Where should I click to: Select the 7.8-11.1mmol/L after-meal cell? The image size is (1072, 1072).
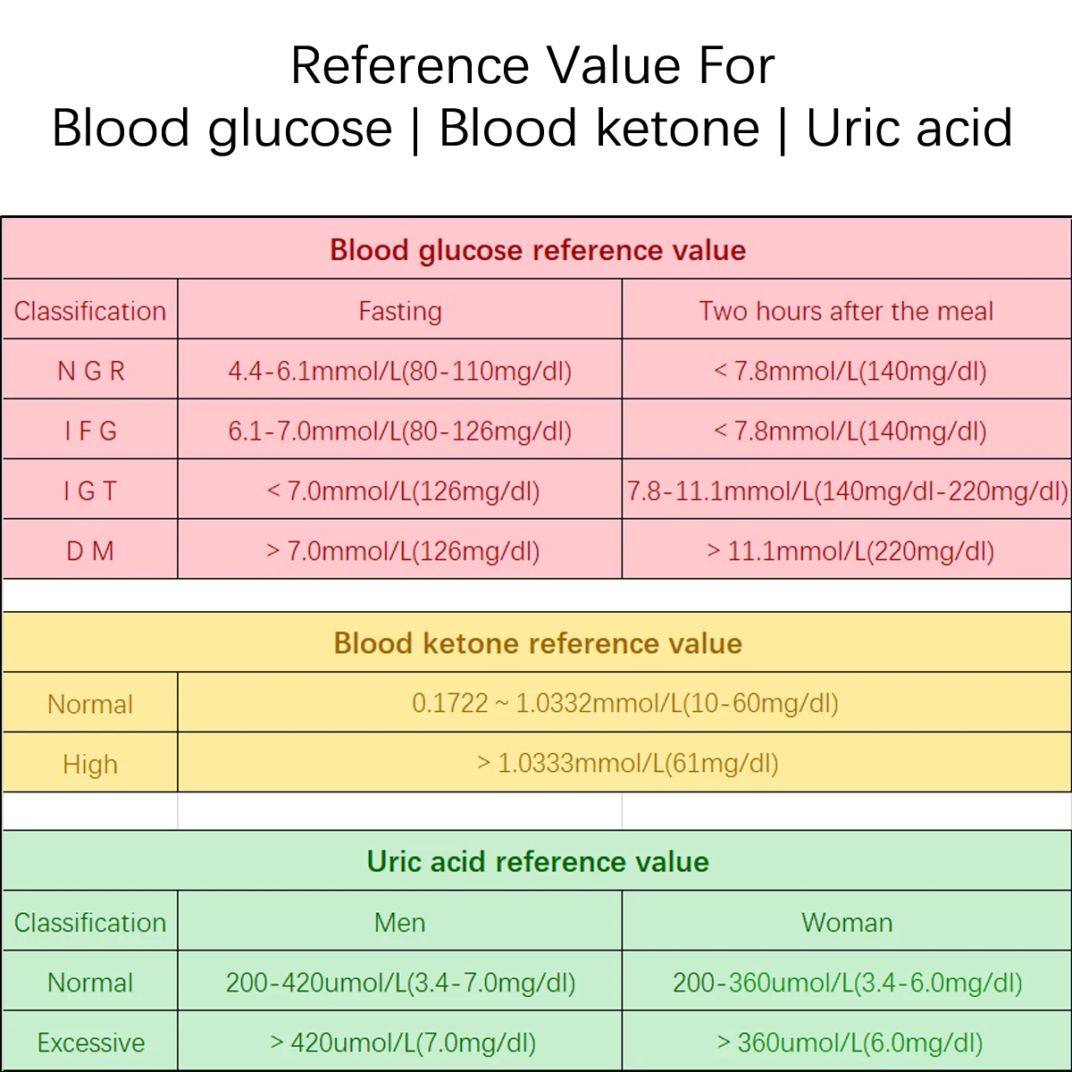pyautogui.click(x=846, y=490)
